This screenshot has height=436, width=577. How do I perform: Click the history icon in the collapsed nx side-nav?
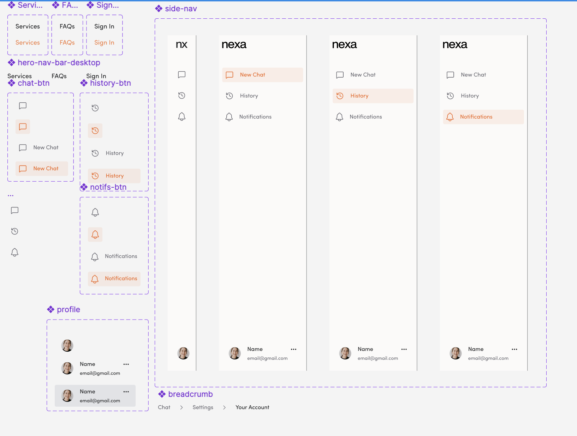point(182,96)
